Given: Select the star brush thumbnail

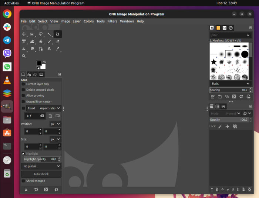Looking at the screenshot, I should point(213,62).
